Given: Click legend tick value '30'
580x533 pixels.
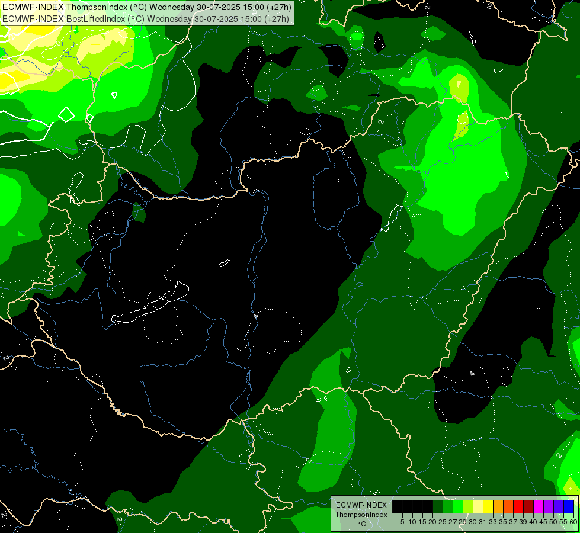Looking at the screenshot, I should [x=473, y=522].
